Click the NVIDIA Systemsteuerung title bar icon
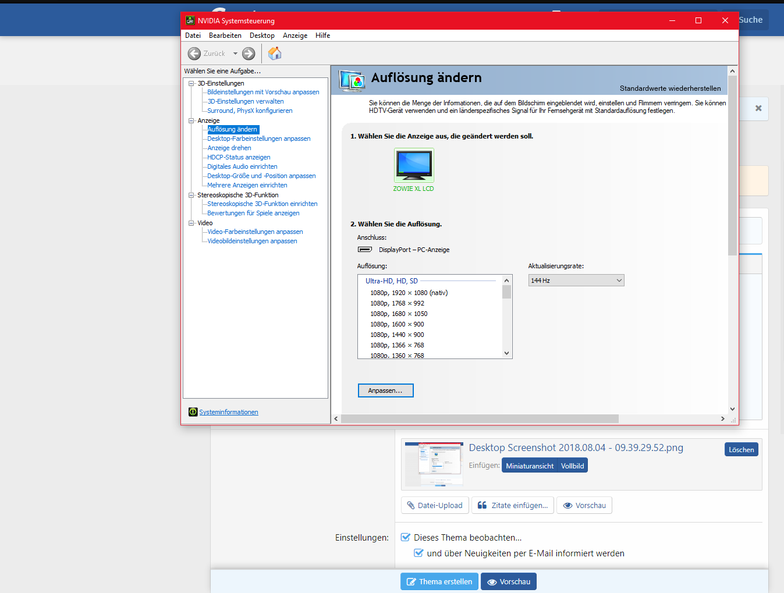Viewport: 784px width, 593px height. (x=190, y=20)
